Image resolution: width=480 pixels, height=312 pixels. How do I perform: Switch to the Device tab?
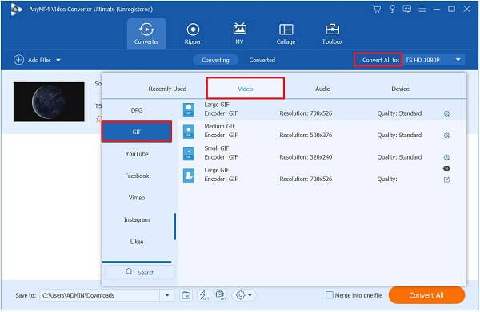tap(401, 89)
